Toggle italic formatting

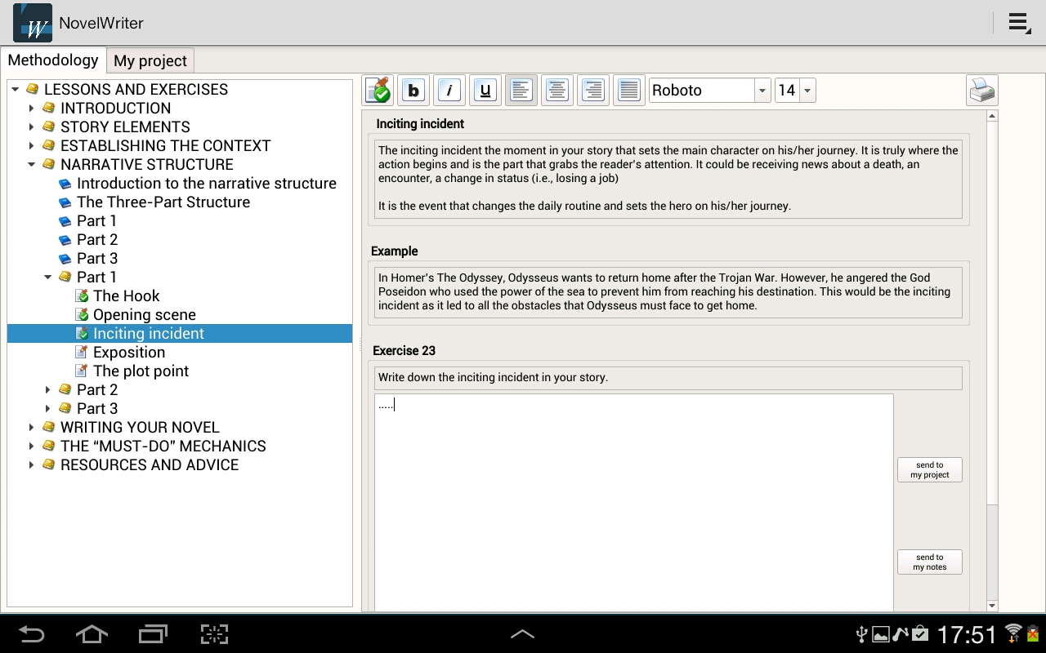tap(449, 91)
